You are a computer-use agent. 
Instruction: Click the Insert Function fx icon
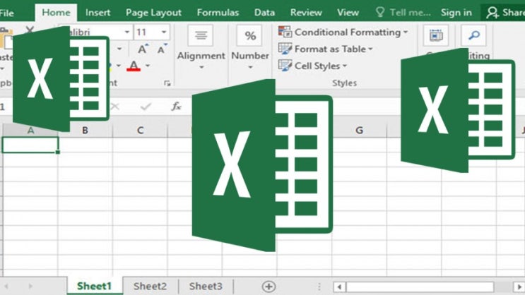[176, 107]
